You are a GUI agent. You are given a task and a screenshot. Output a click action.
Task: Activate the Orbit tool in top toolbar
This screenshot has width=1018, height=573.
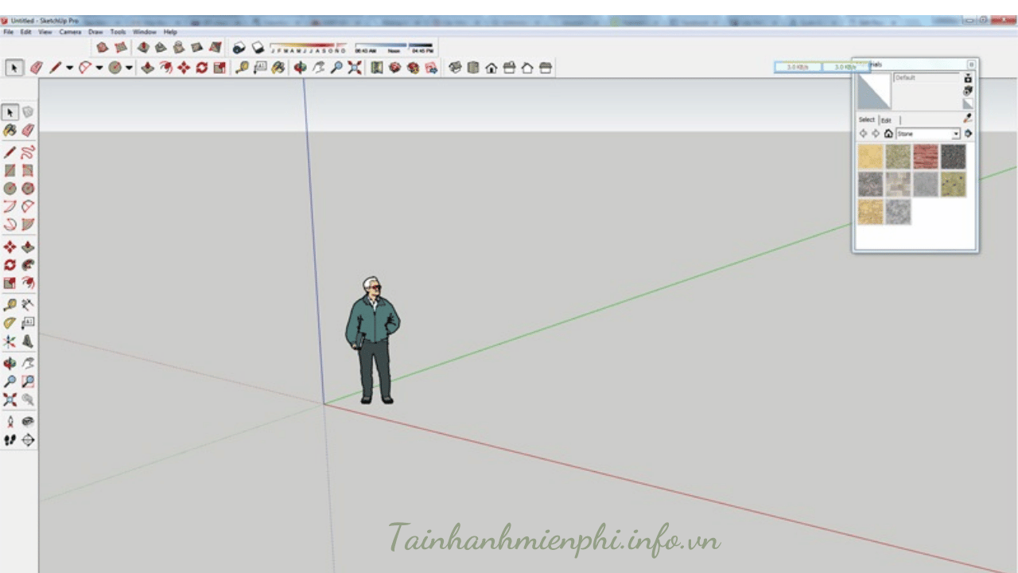pyautogui.click(x=300, y=68)
